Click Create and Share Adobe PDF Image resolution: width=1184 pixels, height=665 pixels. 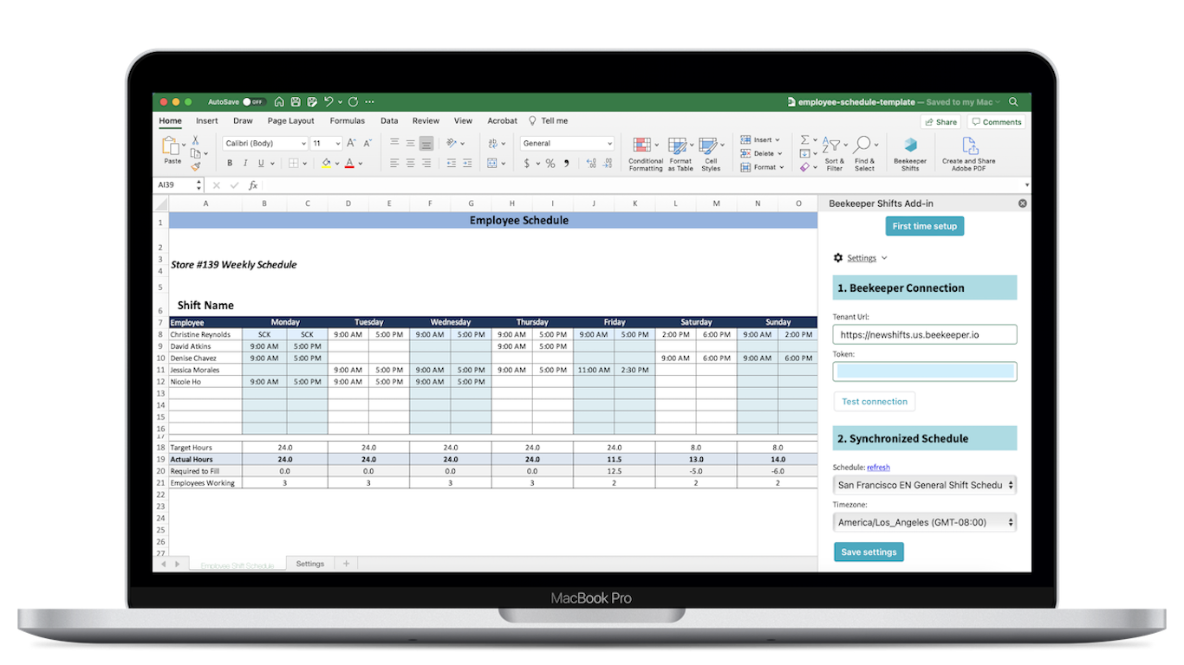tap(968, 154)
